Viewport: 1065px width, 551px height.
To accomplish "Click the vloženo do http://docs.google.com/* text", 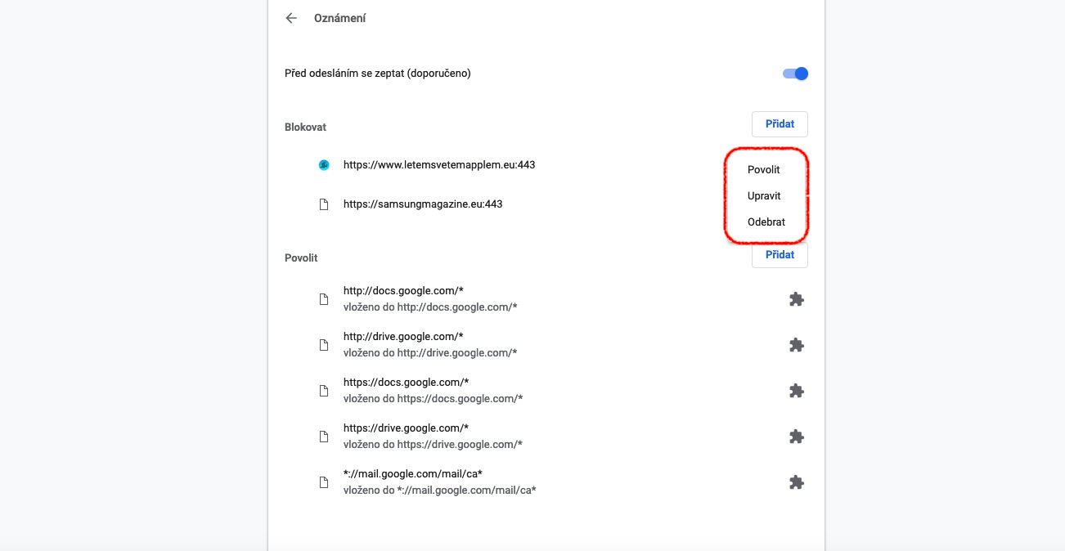I will pos(429,307).
